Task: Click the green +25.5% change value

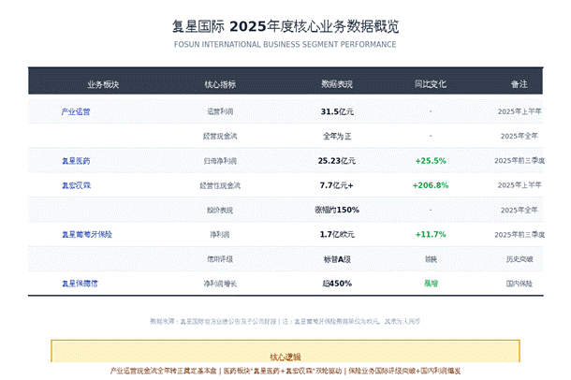Action: (431, 161)
